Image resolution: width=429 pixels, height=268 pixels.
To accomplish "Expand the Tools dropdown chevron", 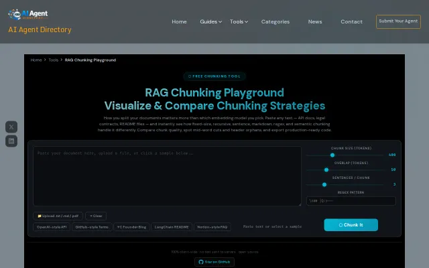I will click(246, 22).
